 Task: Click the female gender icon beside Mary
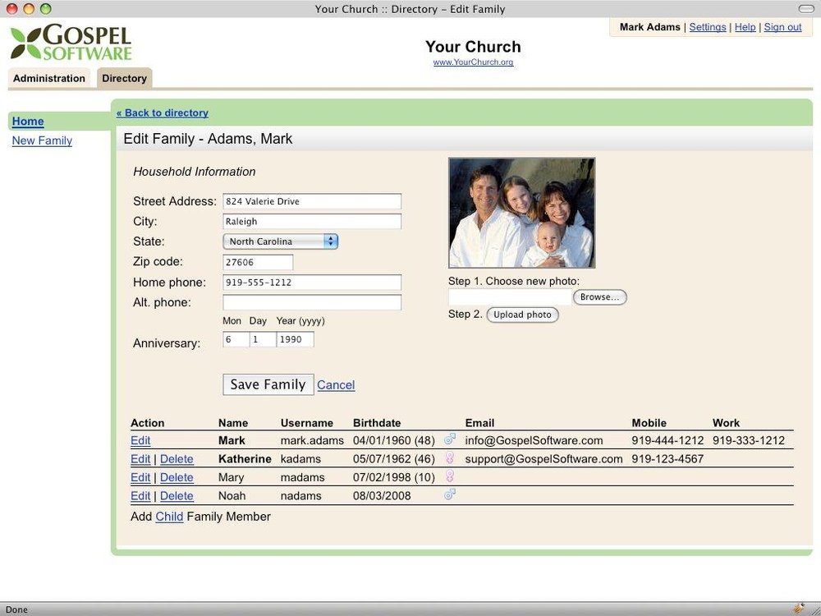[449, 476]
